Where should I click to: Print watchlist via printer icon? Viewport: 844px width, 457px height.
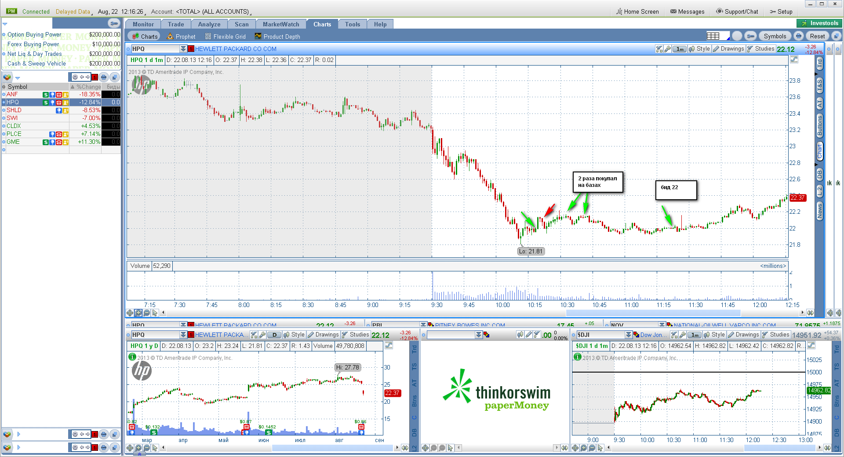pos(104,77)
